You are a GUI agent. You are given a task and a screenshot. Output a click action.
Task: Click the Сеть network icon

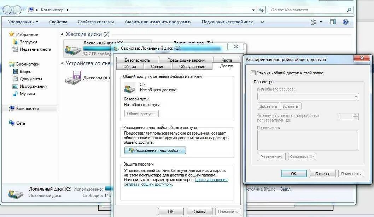point(11,123)
